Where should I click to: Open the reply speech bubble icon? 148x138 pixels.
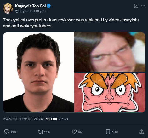[x=7, y=132]
